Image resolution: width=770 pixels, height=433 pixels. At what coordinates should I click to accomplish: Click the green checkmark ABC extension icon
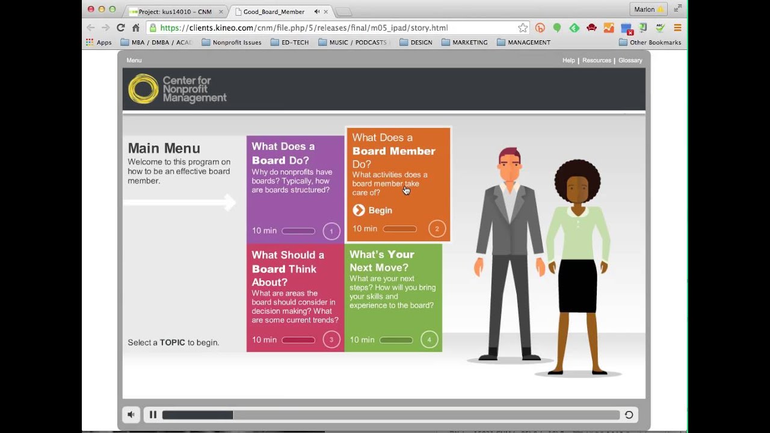(x=660, y=28)
